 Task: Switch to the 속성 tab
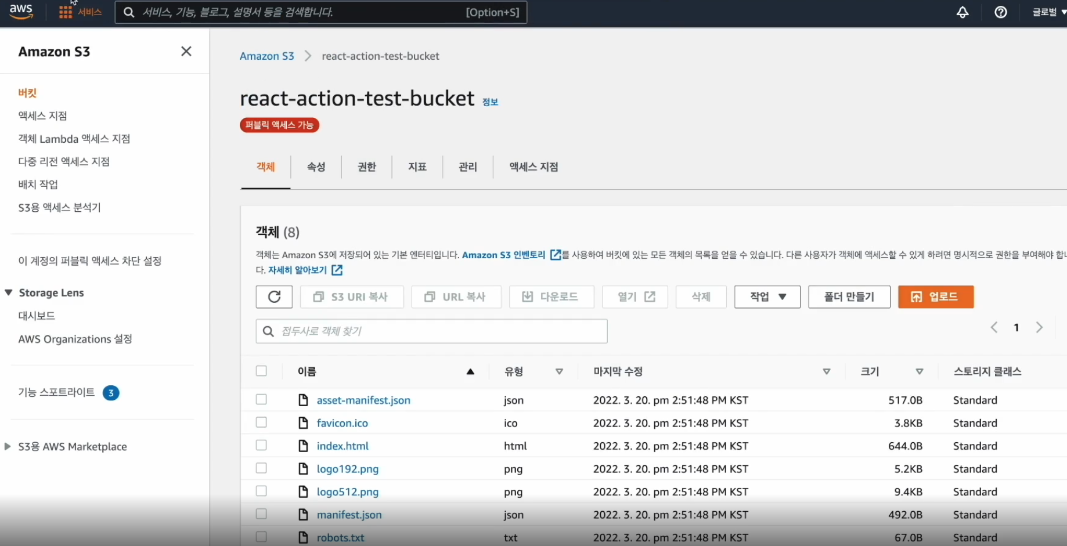click(x=316, y=167)
